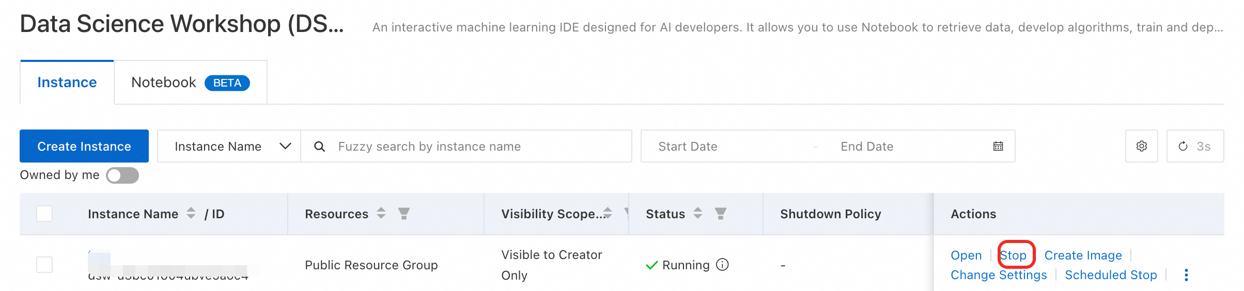
Task: Select the Instance tab
Action: [67, 83]
